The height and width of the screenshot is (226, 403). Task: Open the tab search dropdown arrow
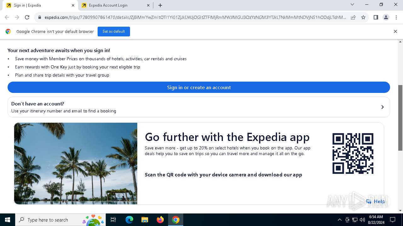pyautogui.click(x=352, y=5)
